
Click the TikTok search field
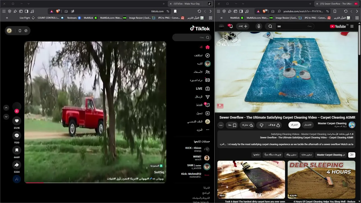click(x=192, y=37)
